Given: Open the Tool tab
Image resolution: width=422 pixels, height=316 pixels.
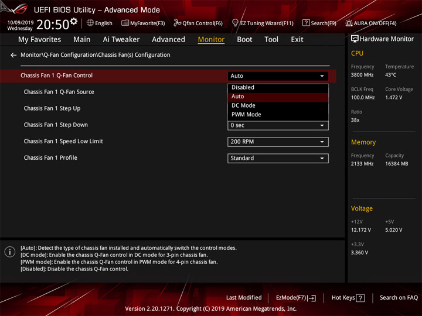Looking at the screenshot, I should pos(271,40).
